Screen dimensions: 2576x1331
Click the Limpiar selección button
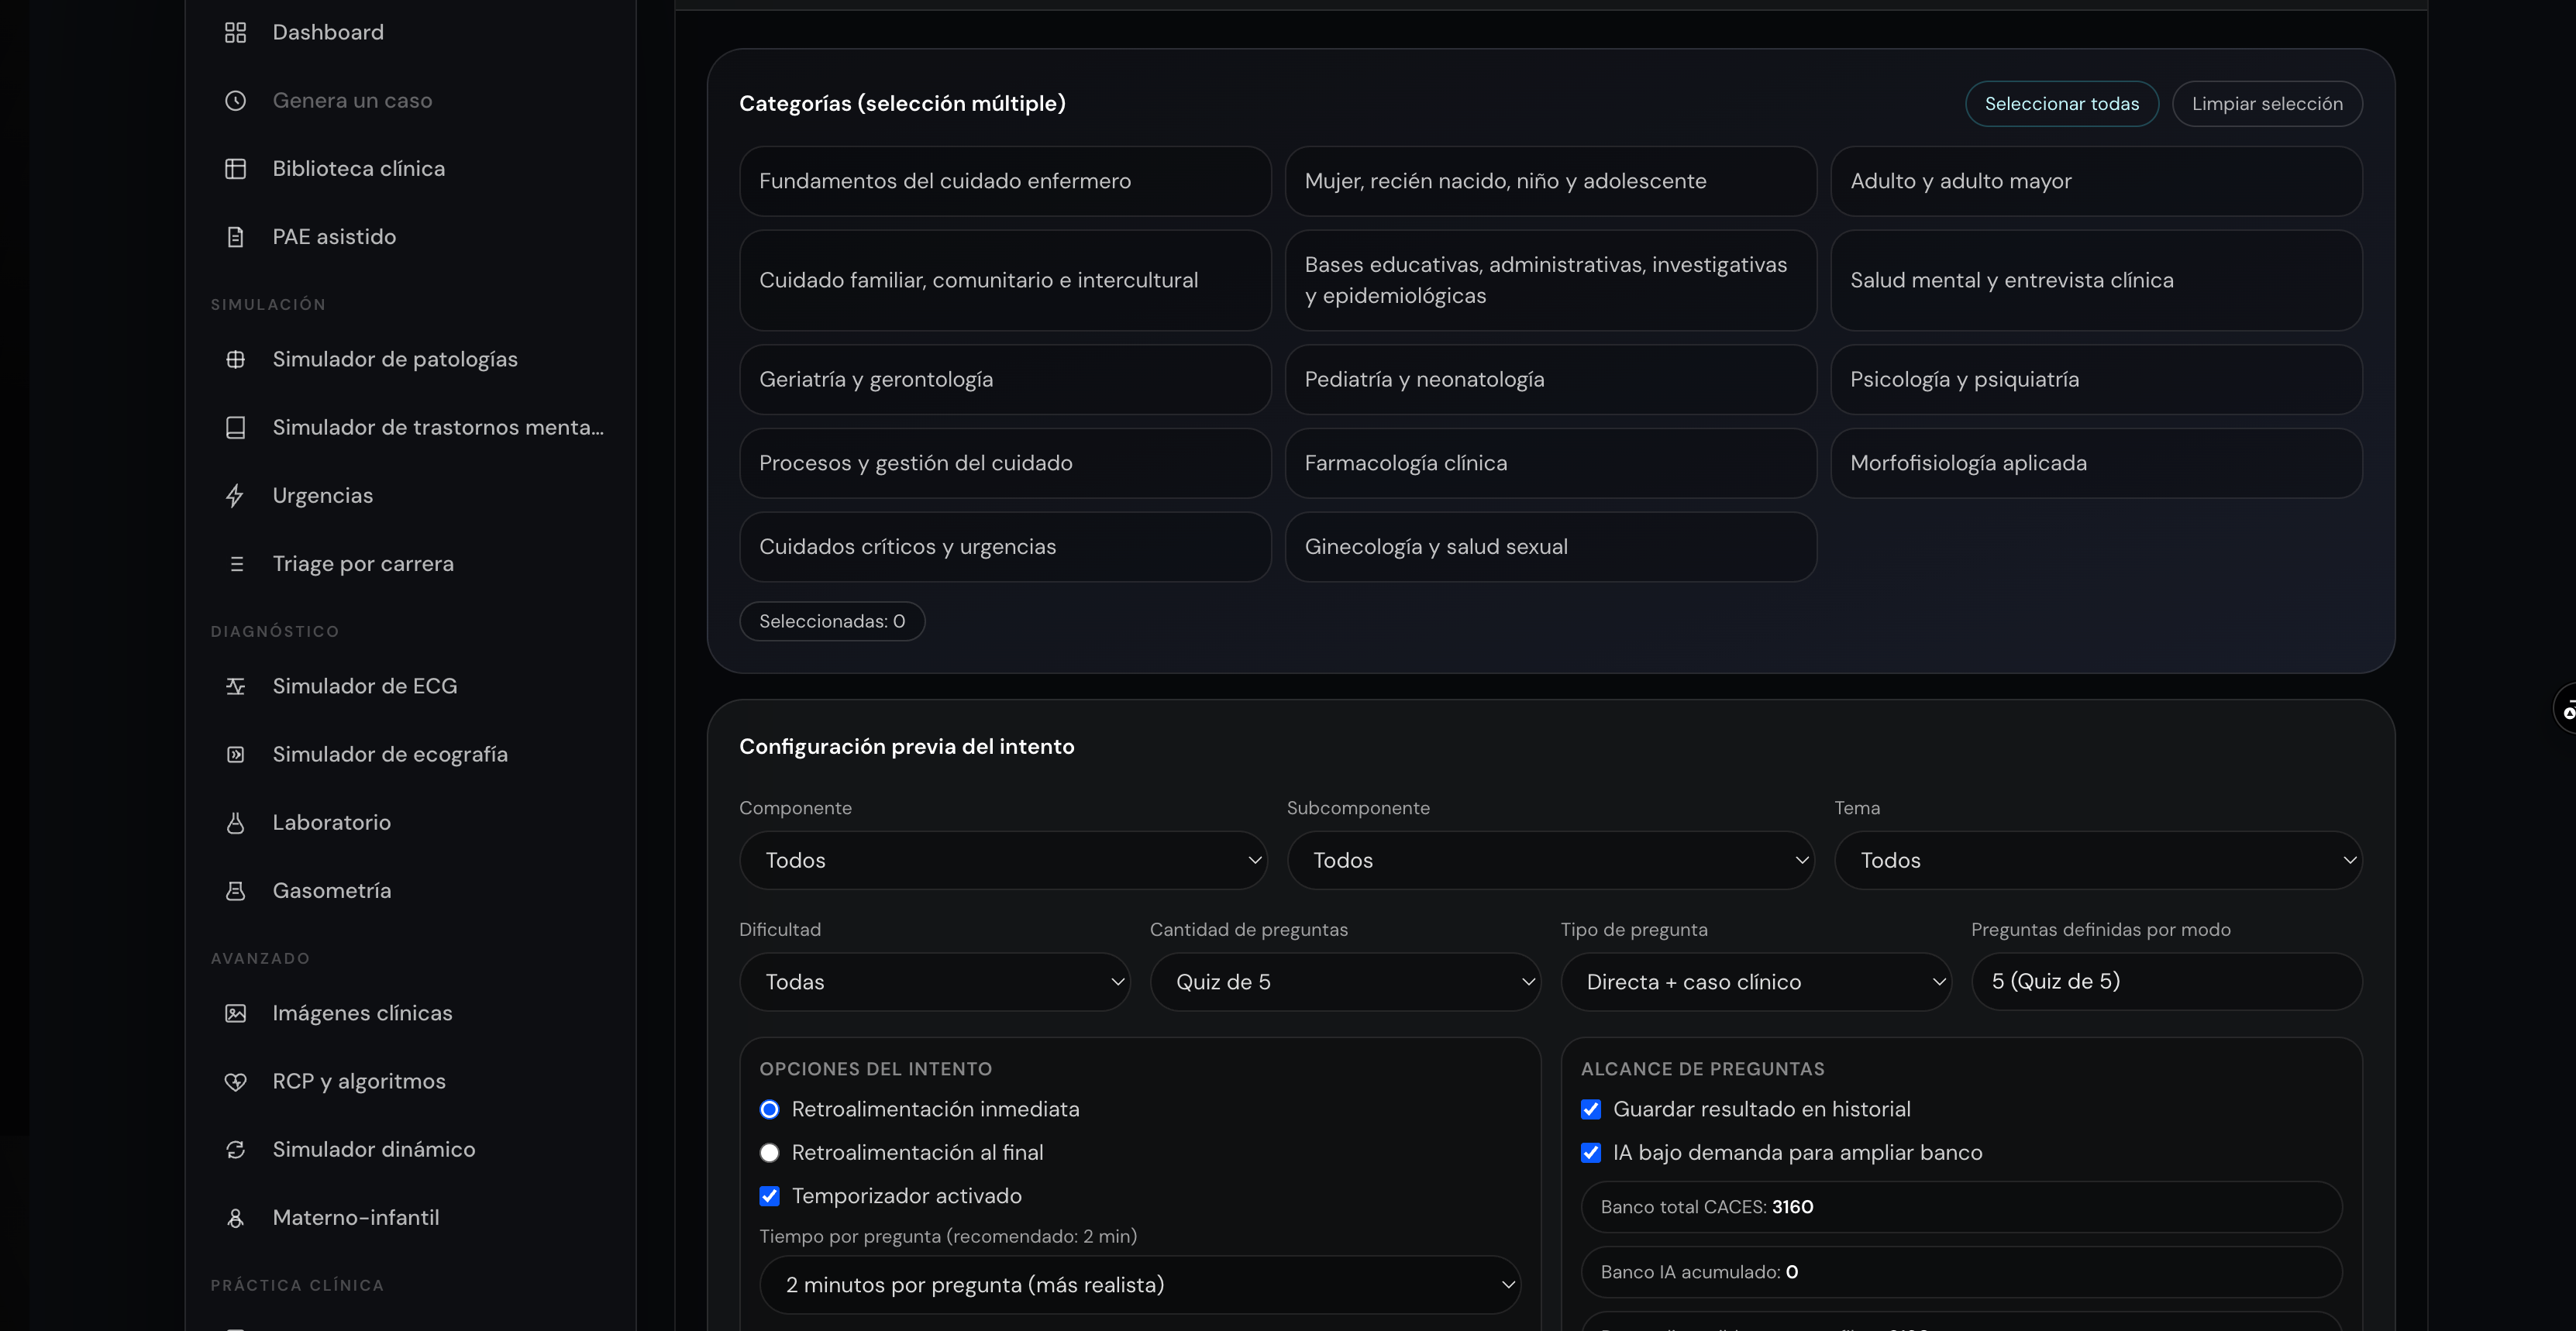(2267, 104)
